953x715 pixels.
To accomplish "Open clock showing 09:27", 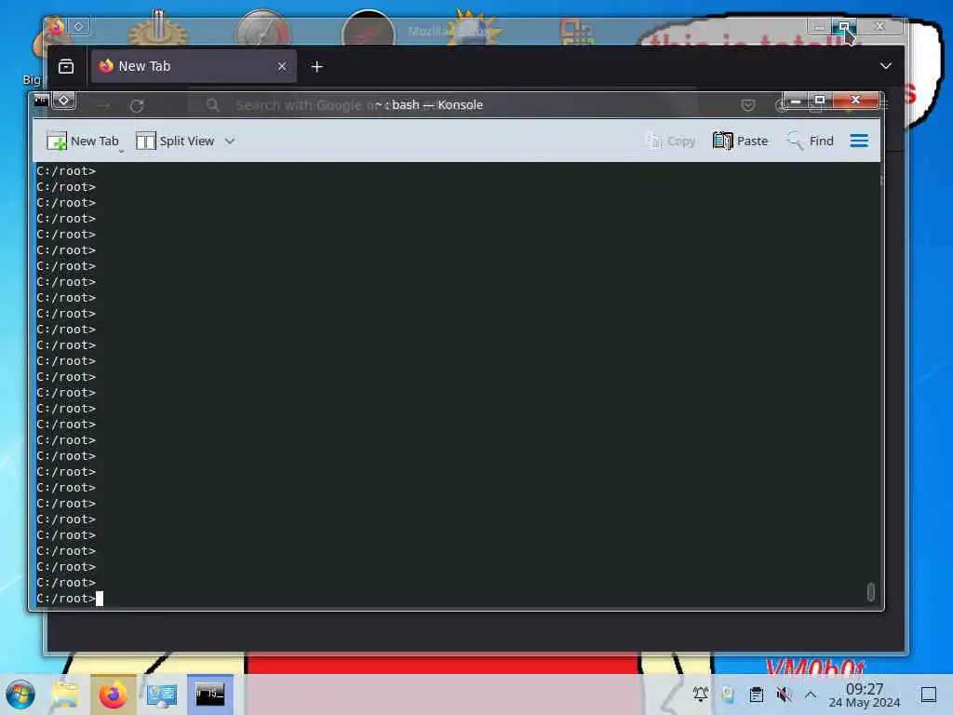I will 865,695.
